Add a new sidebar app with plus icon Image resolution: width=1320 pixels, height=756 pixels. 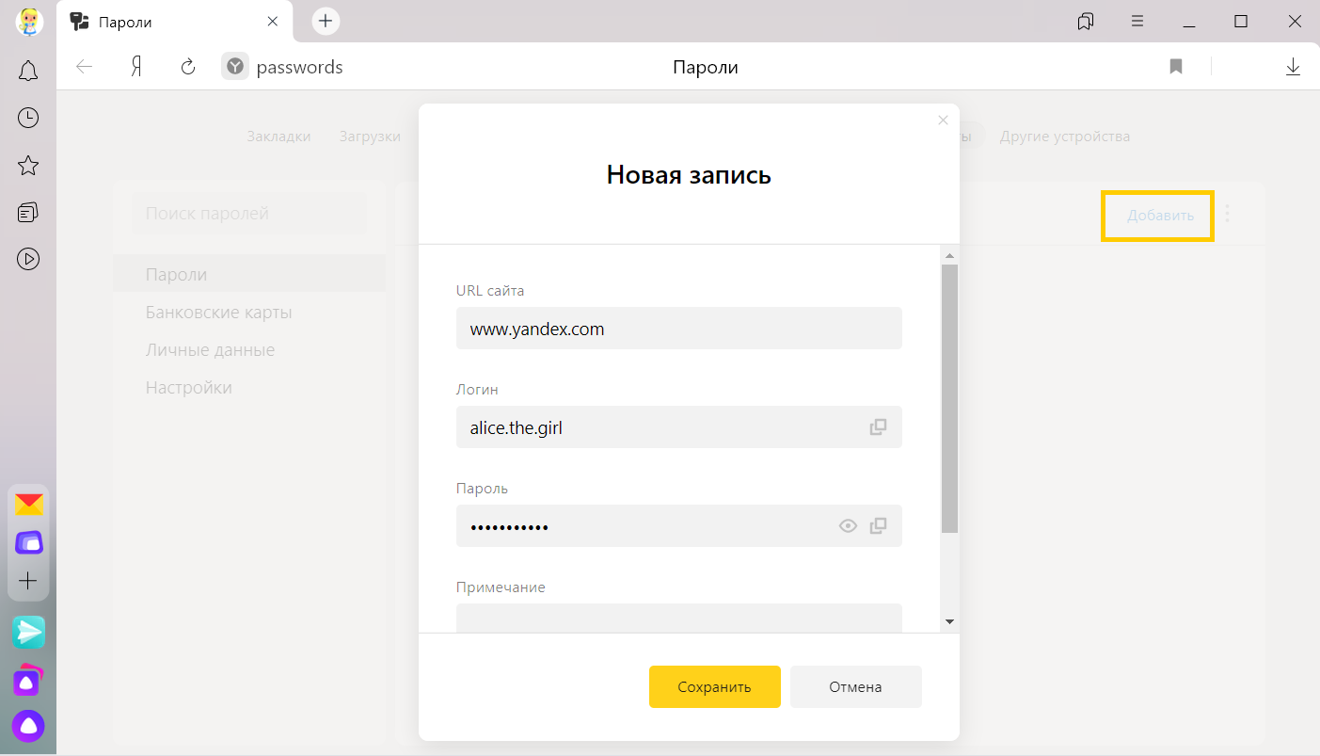[28, 581]
